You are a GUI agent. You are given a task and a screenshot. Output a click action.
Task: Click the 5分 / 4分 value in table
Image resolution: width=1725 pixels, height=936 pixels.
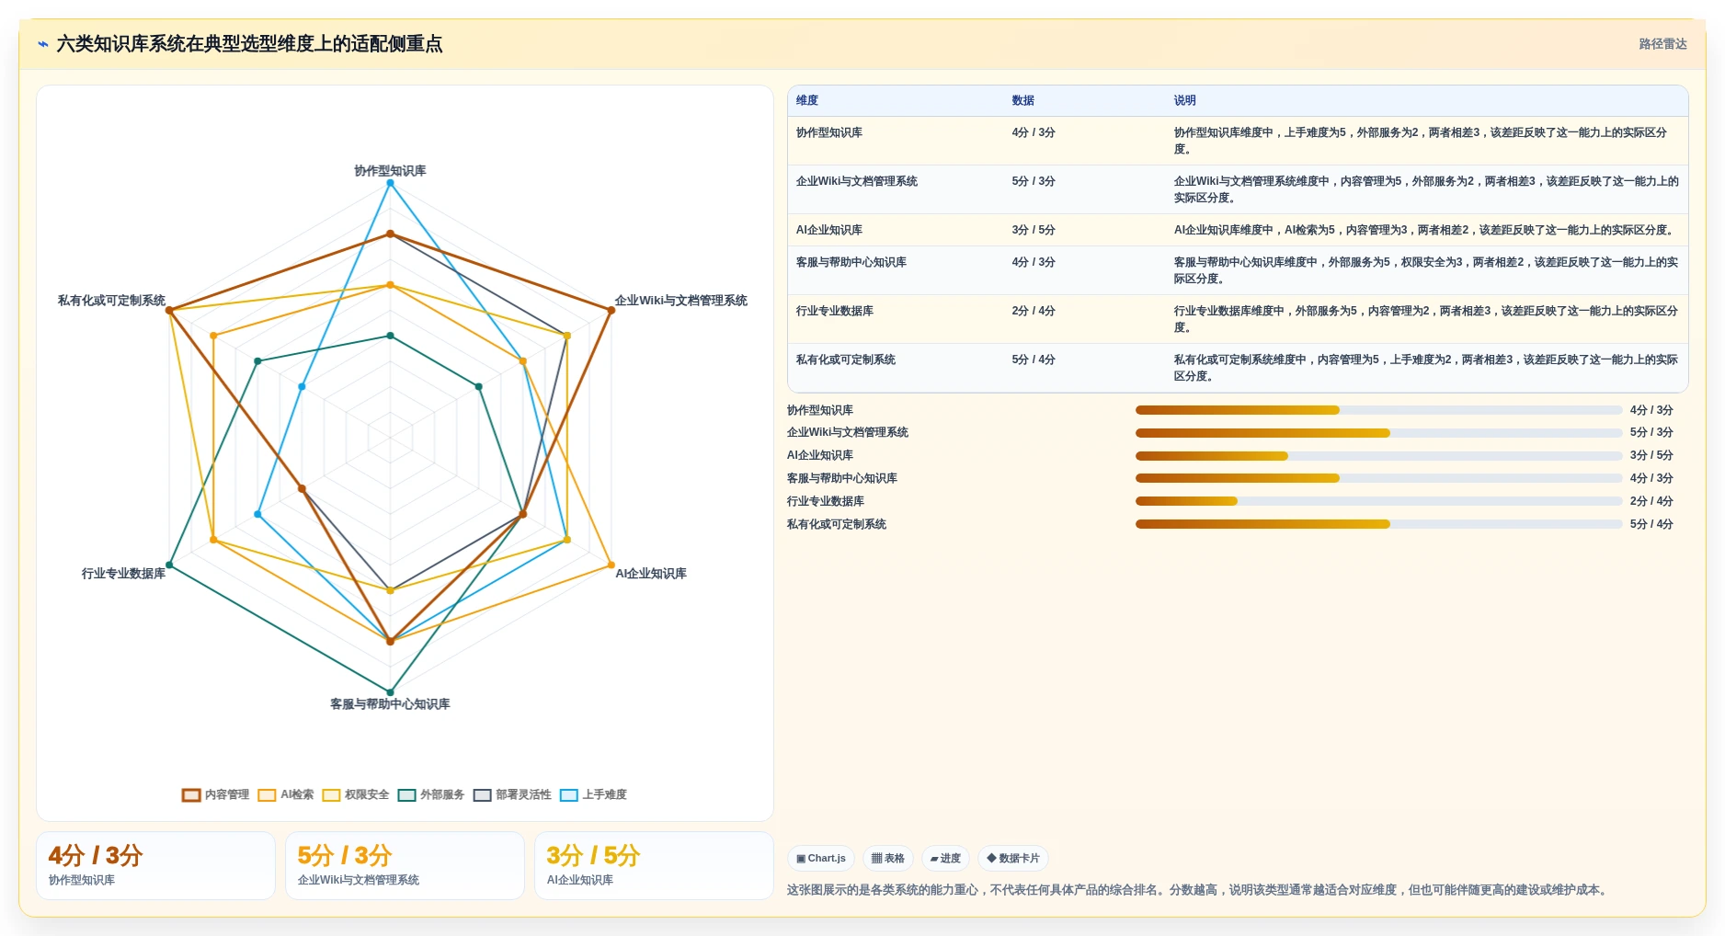(x=1034, y=360)
